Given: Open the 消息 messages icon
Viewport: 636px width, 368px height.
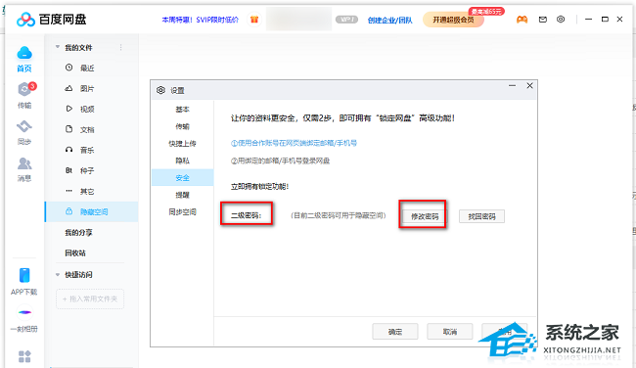Looking at the screenshot, I should click(x=24, y=163).
